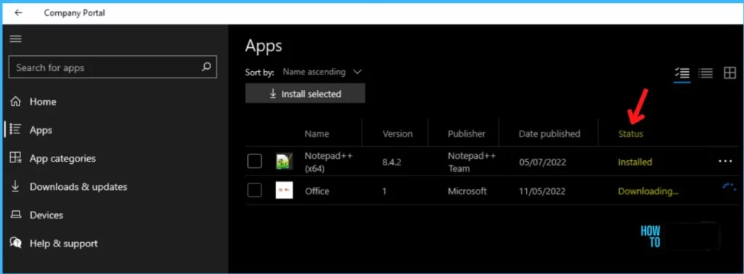Click the Apps list icon in sidebar
The image size is (744, 274).
[16, 130]
